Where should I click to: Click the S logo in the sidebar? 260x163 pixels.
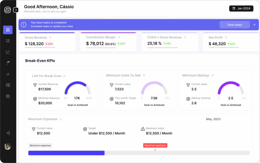pyautogui.click(x=7, y=10)
